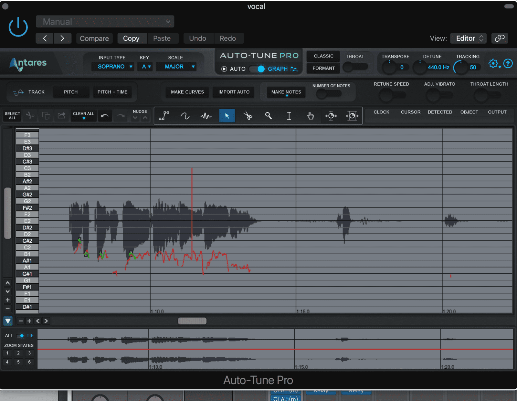Open the Scale Major dropdown
The height and width of the screenshot is (401, 517).
pos(176,67)
